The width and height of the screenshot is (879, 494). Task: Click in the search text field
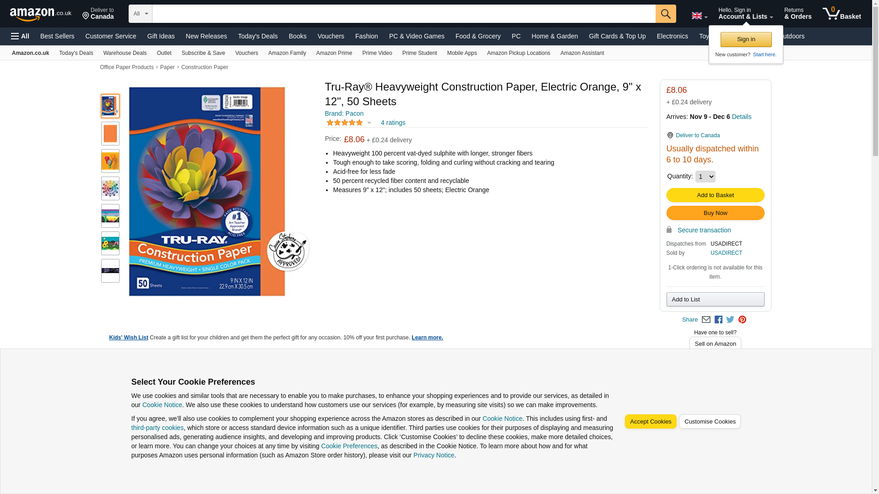click(404, 14)
